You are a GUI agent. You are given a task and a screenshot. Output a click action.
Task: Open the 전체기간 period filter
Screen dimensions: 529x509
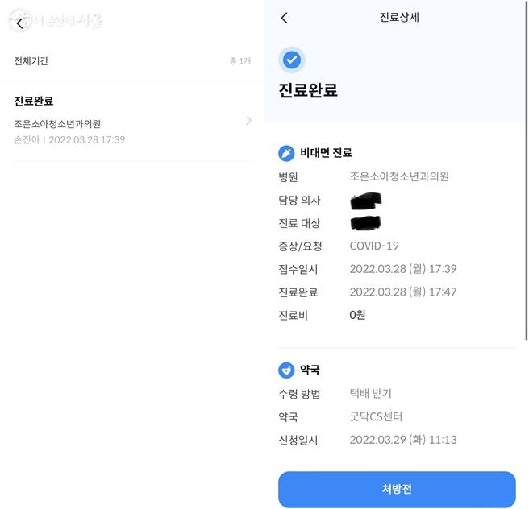[31, 60]
